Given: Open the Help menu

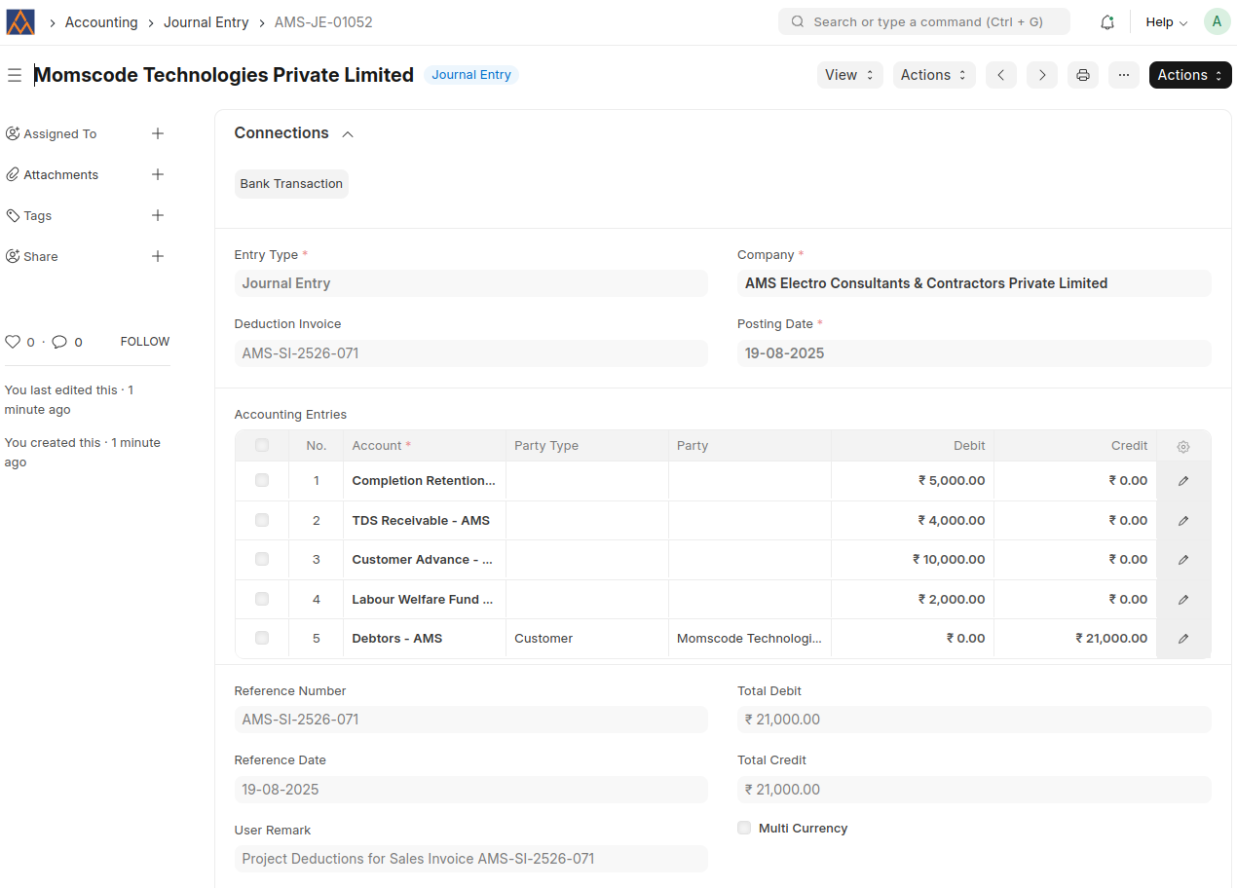Looking at the screenshot, I should tap(1166, 22).
